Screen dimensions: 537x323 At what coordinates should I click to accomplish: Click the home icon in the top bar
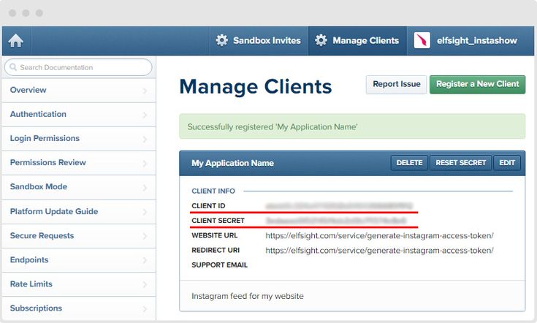[15, 41]
